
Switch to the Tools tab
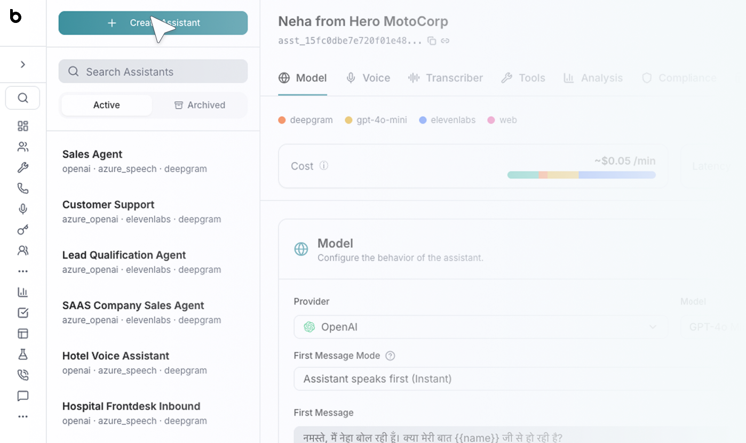[x=523, y=78]
